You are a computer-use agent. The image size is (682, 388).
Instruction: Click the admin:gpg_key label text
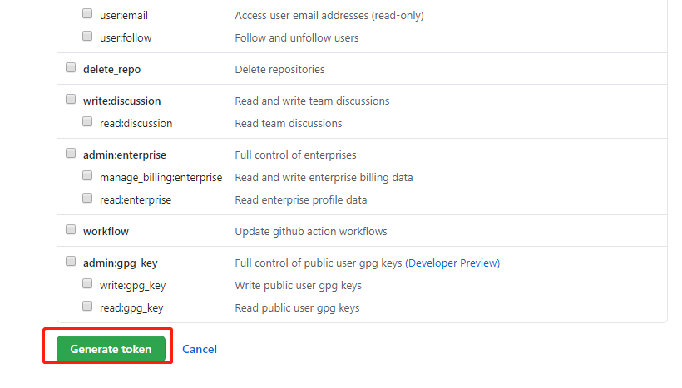click(x=120, y=263)
